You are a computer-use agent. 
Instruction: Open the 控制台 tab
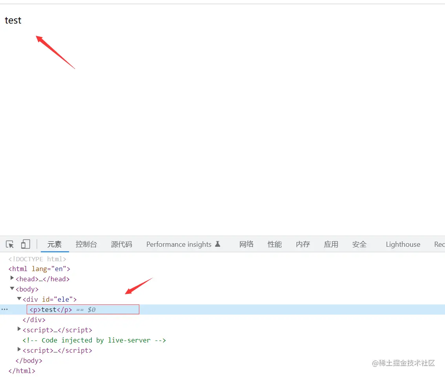coord(86,244)
